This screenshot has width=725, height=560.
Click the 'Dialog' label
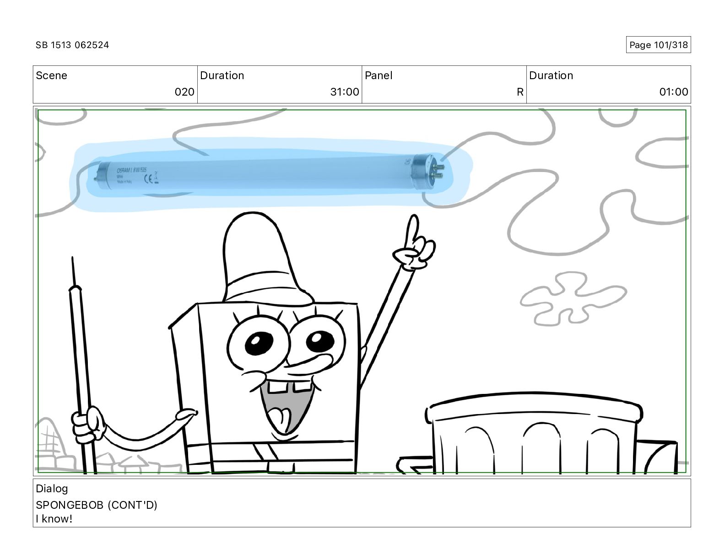52,489
